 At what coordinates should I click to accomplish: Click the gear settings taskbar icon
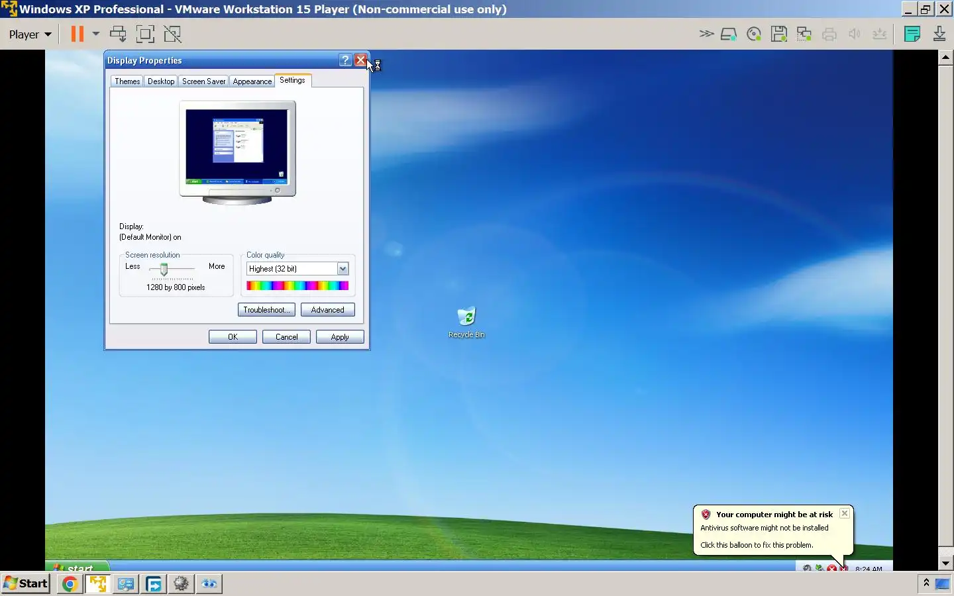pos(182,583)
